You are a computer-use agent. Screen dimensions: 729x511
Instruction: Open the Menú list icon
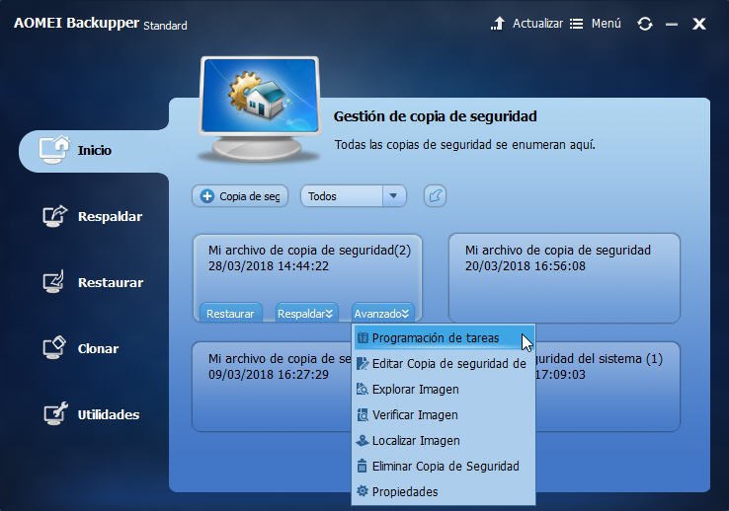point(577,24)
